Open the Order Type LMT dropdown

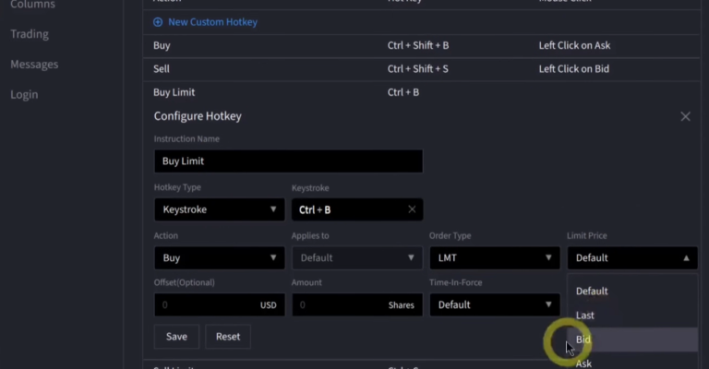[x=494, y=258]
